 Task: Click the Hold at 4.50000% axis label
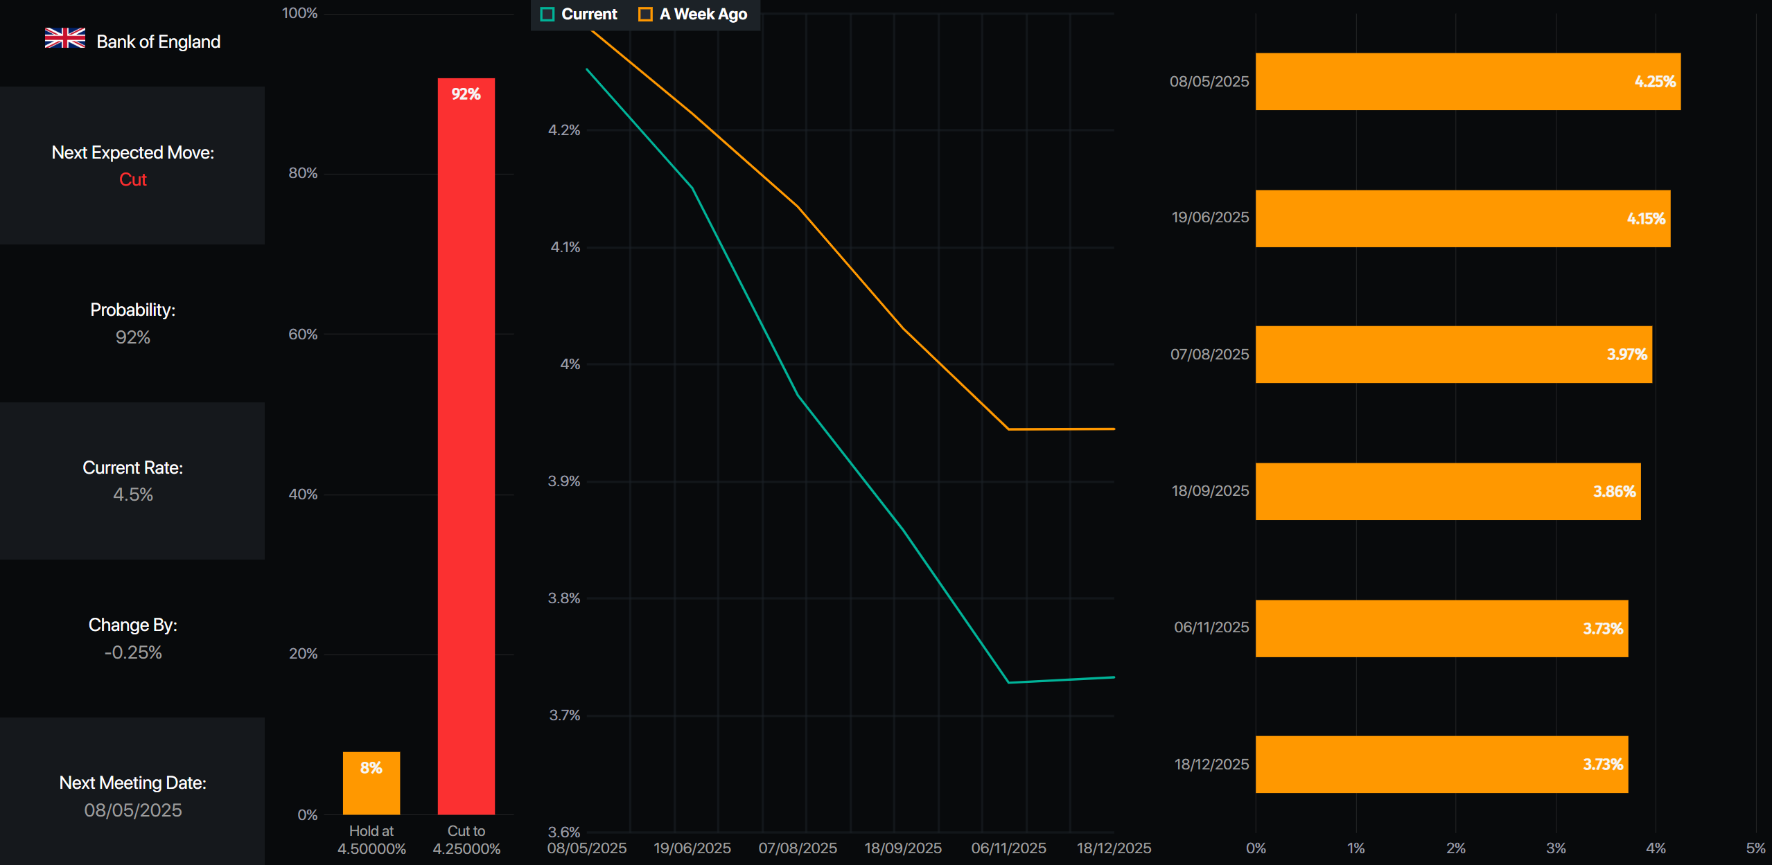(371, 839)
